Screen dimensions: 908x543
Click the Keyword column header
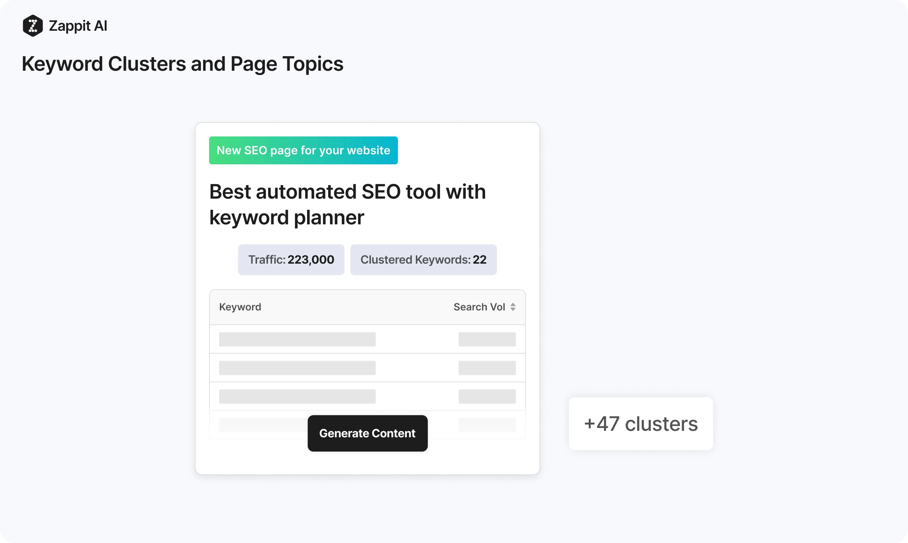pyautogui.click(x=240, y=307)
